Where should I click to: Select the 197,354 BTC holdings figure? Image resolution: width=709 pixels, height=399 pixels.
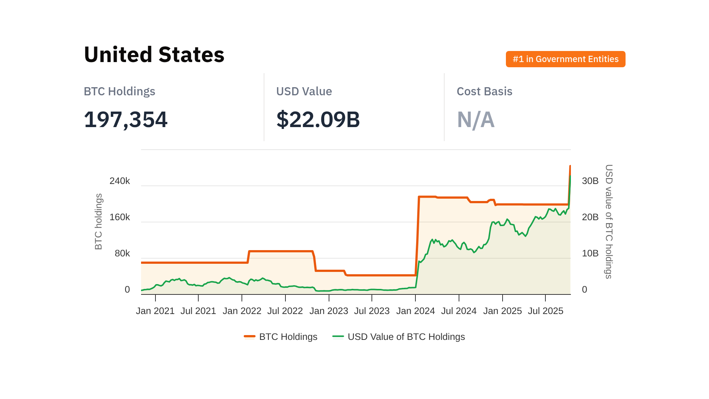pos(126,120)
